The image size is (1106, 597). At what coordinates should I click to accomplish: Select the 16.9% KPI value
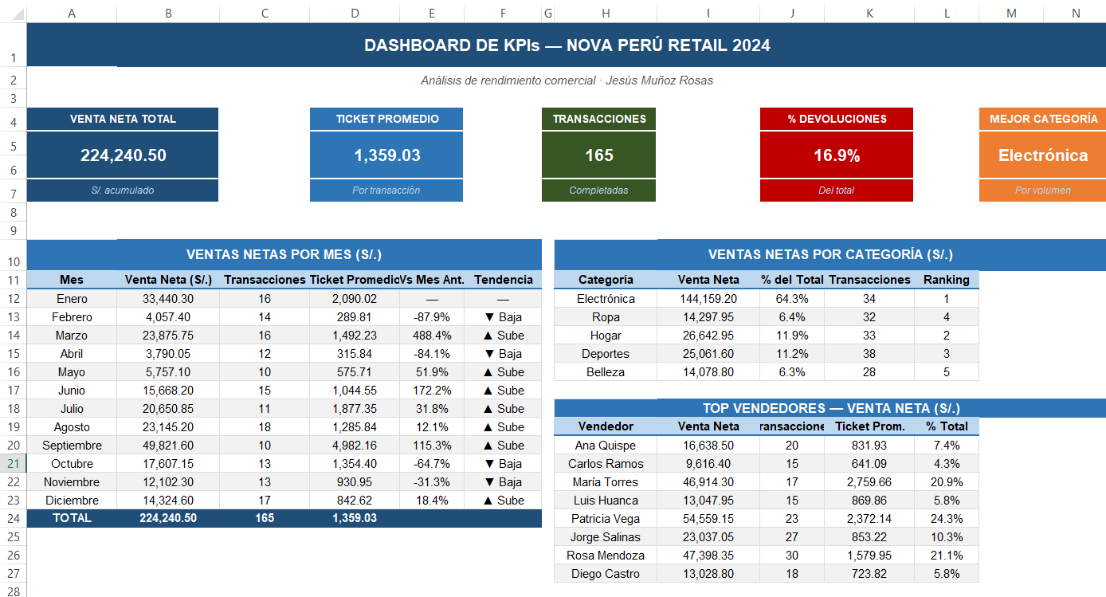[x=837, y=155]
